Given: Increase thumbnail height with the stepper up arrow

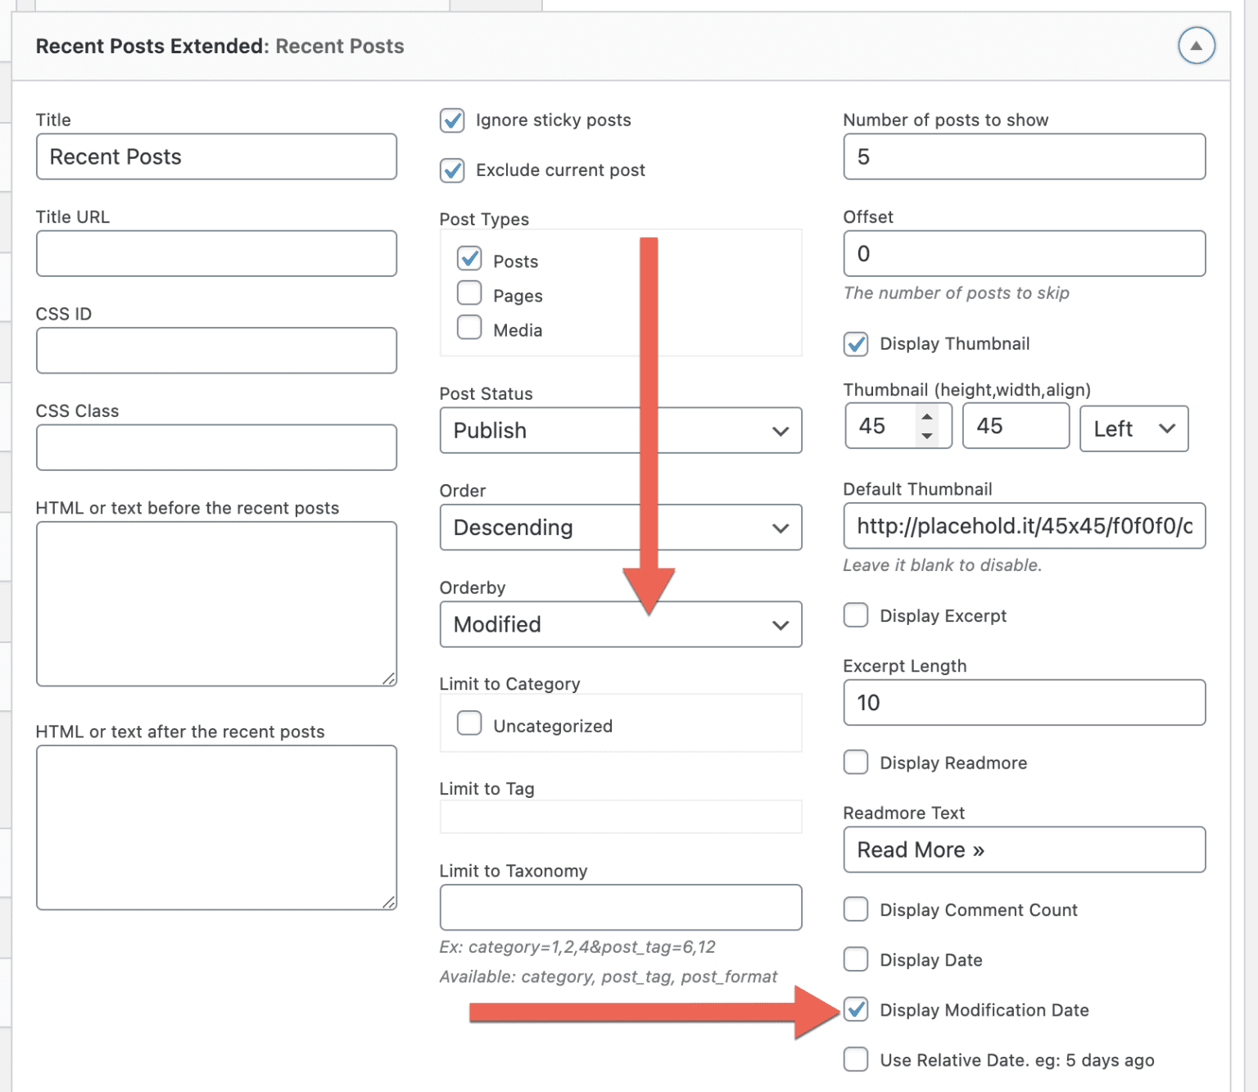Looking at the screenshot, I should [927, 416].
